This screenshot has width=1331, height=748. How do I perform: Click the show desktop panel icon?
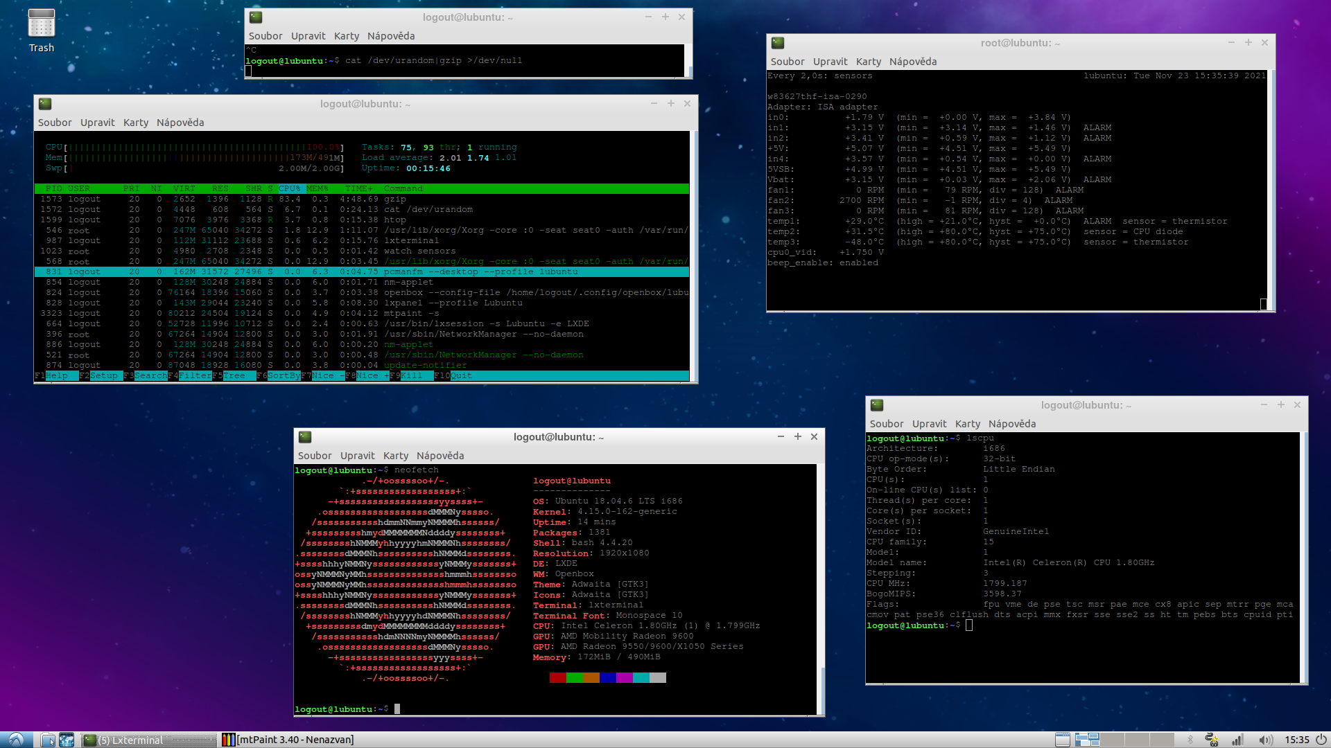(x=1062, y=740)
